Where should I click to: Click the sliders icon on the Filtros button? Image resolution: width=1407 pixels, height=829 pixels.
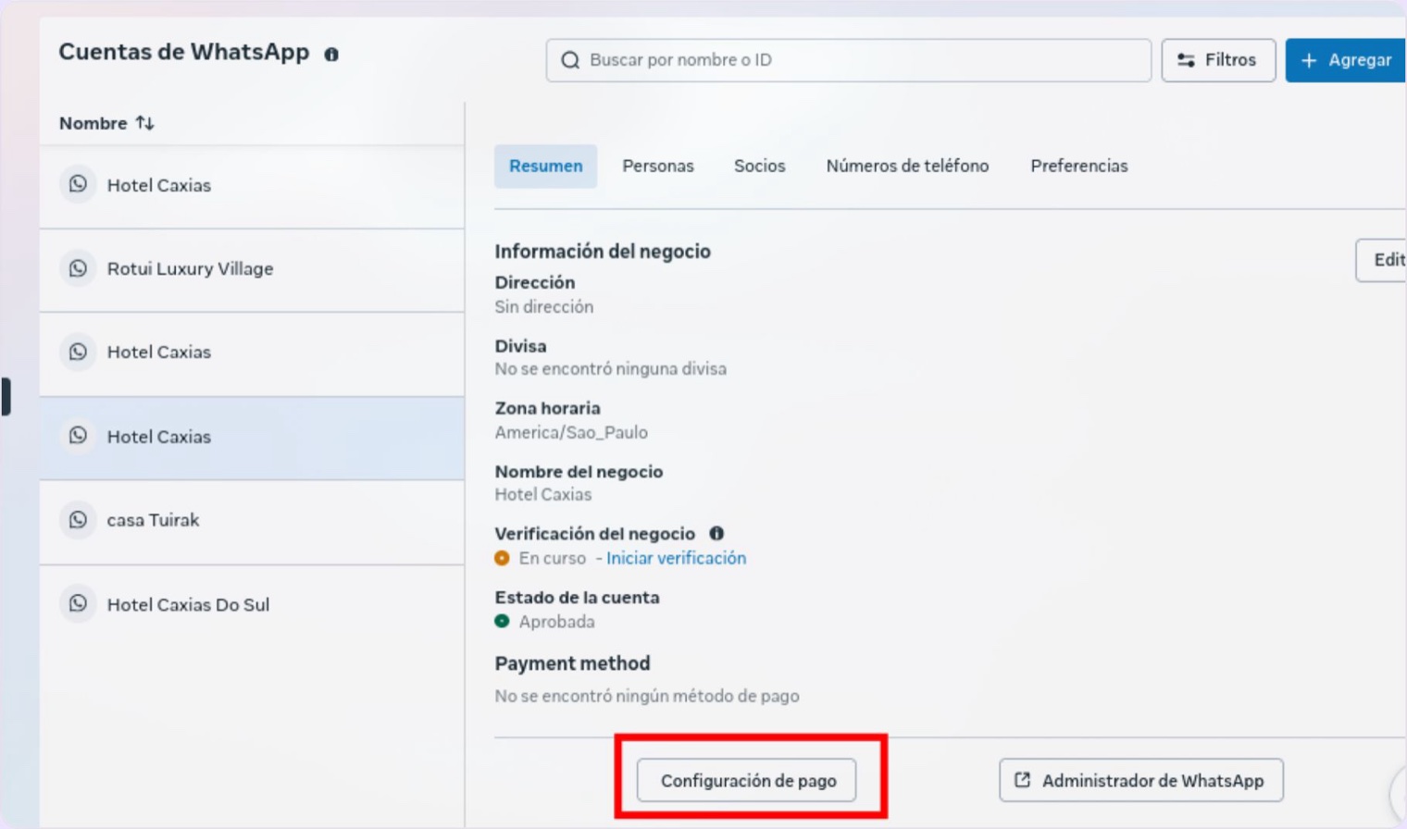coord(1186,60)
